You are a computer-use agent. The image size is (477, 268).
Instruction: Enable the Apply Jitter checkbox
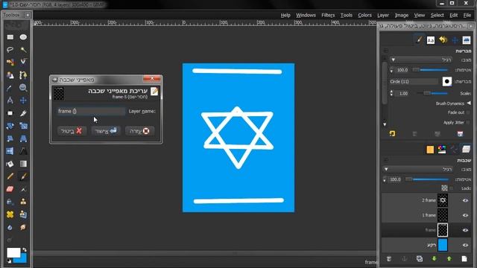click(468, 122)
